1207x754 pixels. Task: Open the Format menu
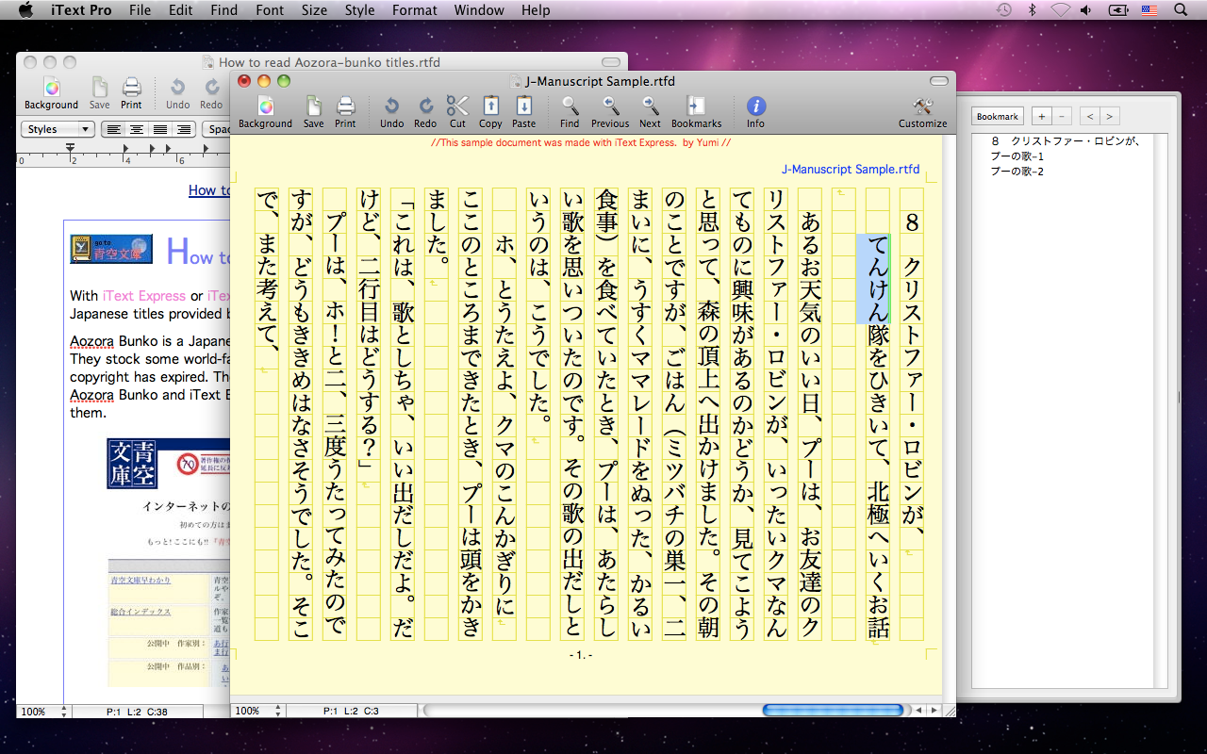415,10
